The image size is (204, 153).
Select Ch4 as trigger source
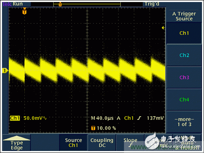click(184, 99)
